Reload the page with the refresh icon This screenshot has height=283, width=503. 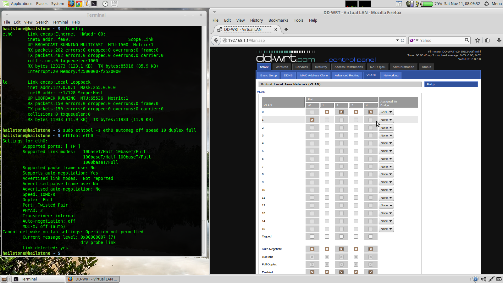click(402, 40)
